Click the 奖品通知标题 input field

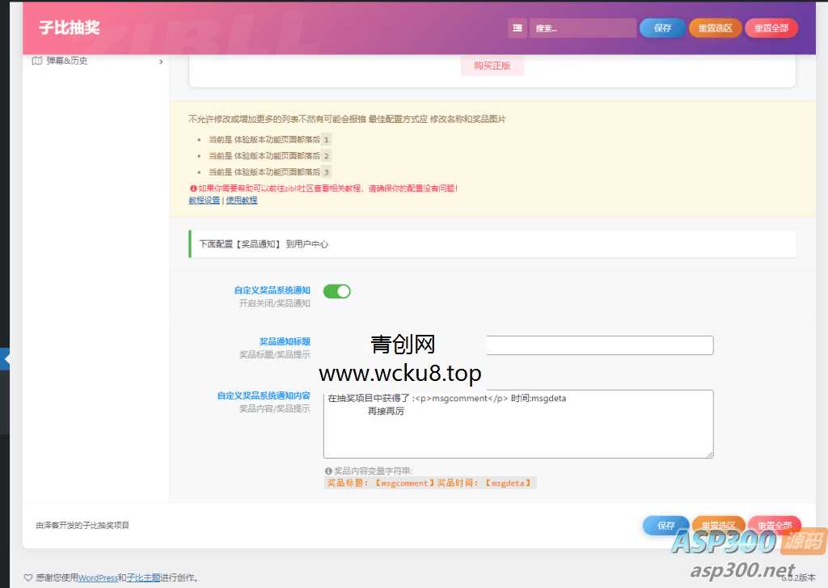coord(598,345)
